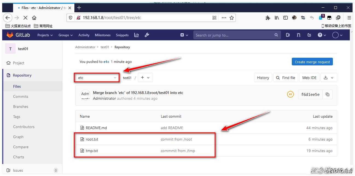The width and height of the screenshot is (355, 176).
Task: Open the admin area wrench icon
Action: pos(147,35)
